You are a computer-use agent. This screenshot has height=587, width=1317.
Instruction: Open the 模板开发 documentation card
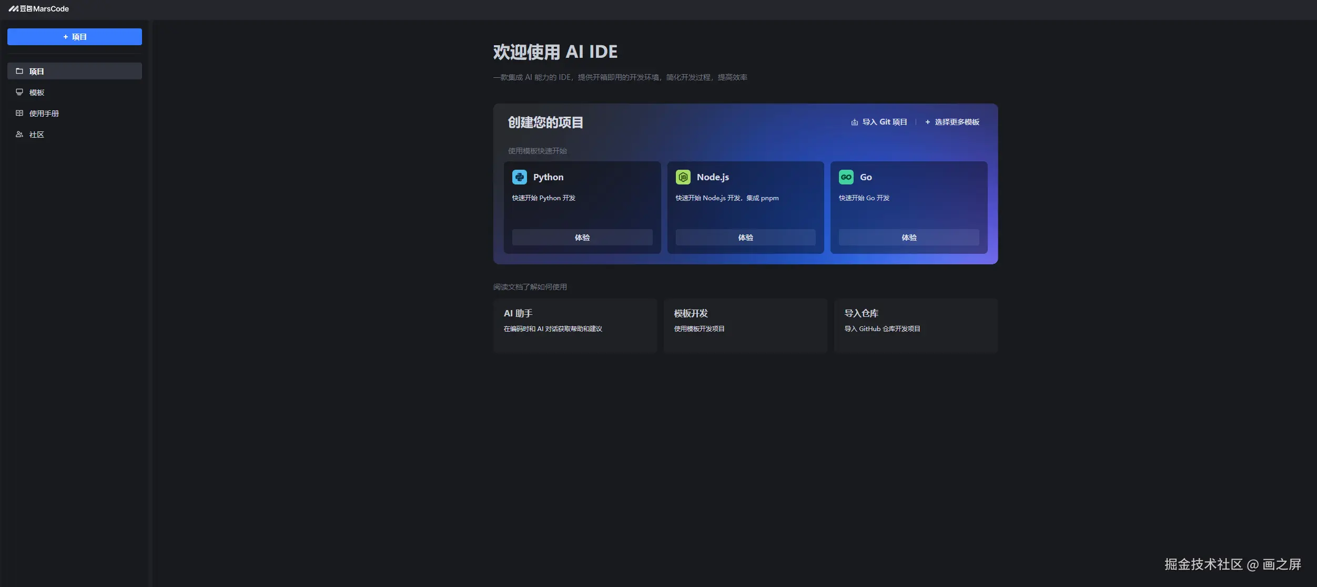coord(745,325)
